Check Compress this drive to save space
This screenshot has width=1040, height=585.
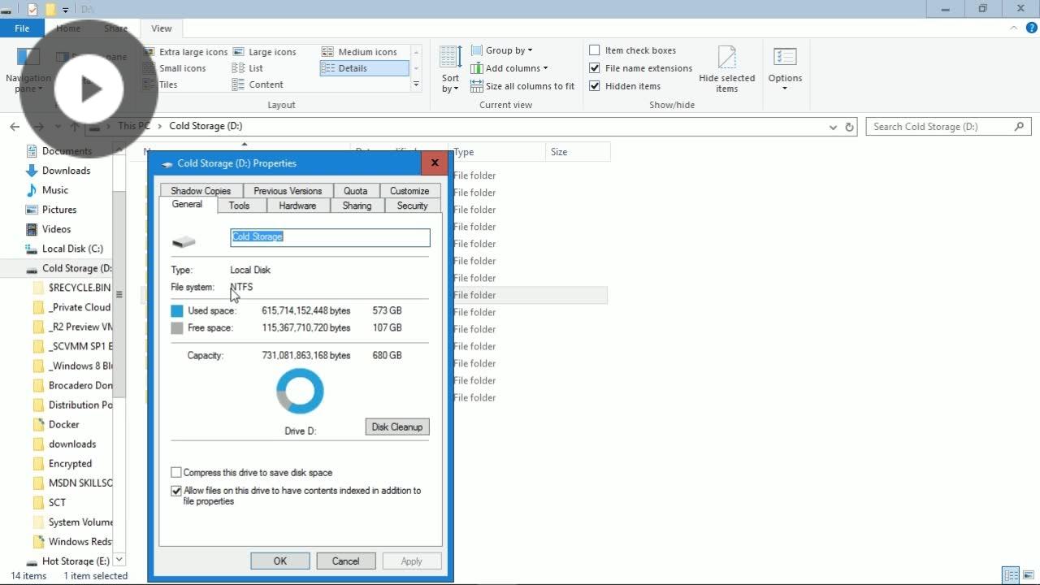click(176, 472)
